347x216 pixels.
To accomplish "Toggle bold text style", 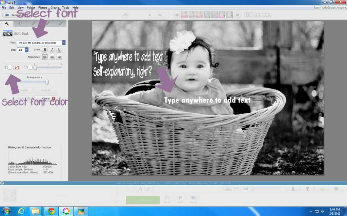I will (44, 50).
